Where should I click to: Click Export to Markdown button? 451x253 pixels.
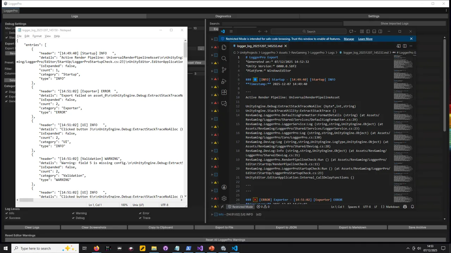click(x=352, y=227)
